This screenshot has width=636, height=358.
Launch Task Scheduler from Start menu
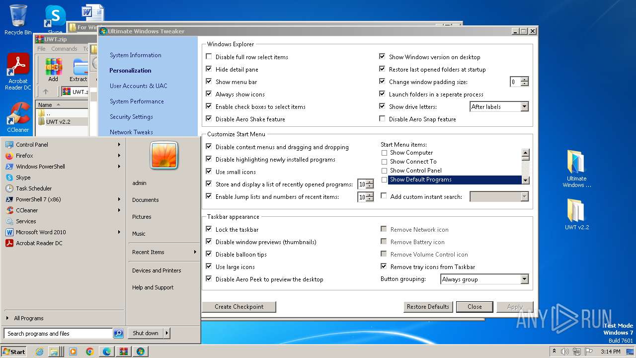[34, 188]
